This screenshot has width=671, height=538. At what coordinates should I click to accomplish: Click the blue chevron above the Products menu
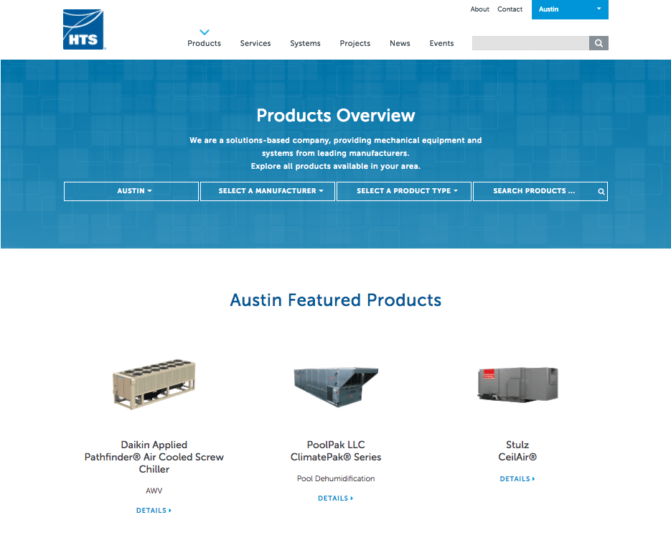click(x=204, y=32)
